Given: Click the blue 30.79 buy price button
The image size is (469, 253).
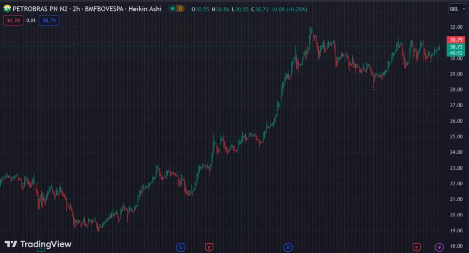Looking at the screenshot, I should pos(49,20).
